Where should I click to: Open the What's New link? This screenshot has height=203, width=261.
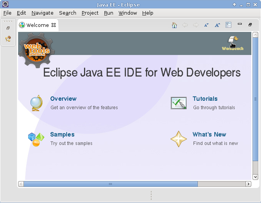tap(209, 134)
